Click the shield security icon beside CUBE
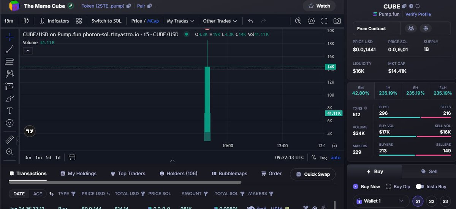456x209 pixels. click(411, 6)
